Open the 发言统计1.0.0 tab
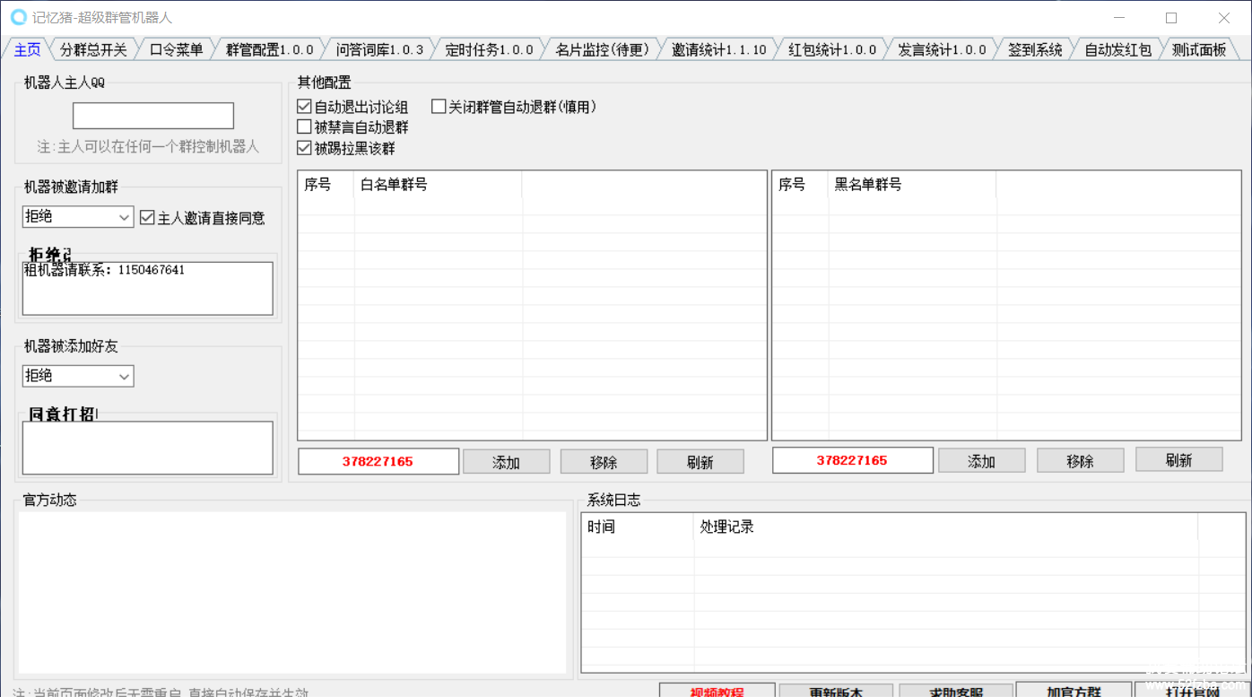Image resolution: width=1252 pixels, height=697 pixels. [943, 49]
